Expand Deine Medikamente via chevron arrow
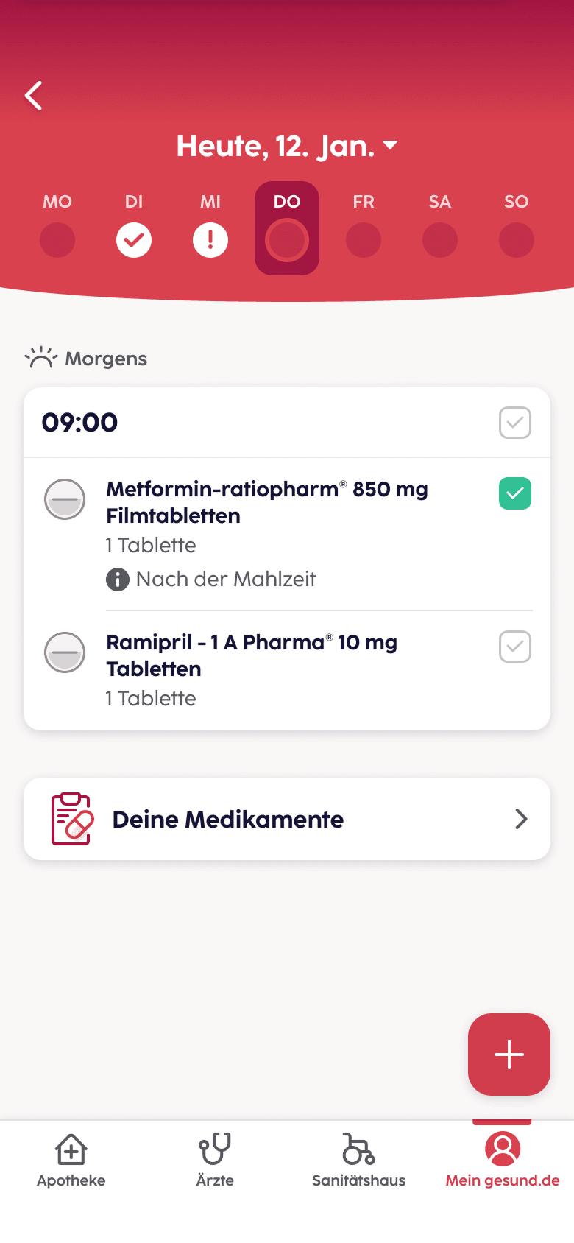The image size is (574, 1243). 521,819
